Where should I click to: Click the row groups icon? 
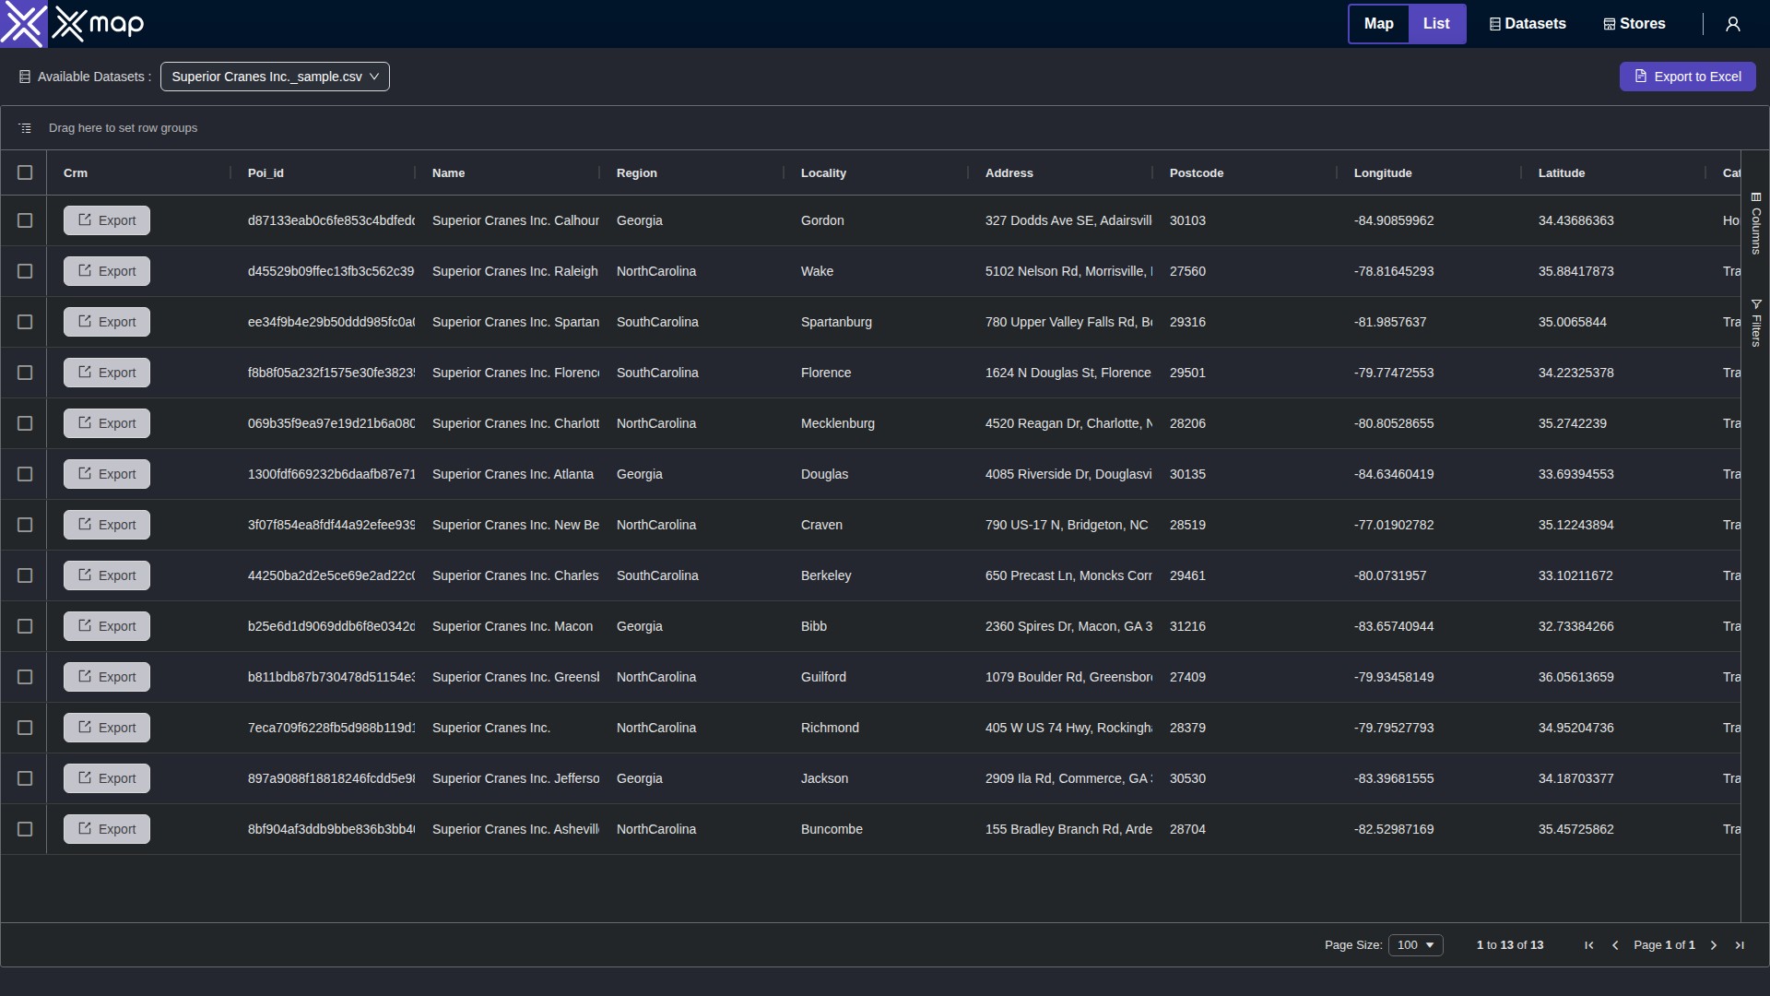pos(25,128)
